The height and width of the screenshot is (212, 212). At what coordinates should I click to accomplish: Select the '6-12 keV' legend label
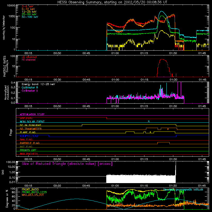click(x=28, y=9)
